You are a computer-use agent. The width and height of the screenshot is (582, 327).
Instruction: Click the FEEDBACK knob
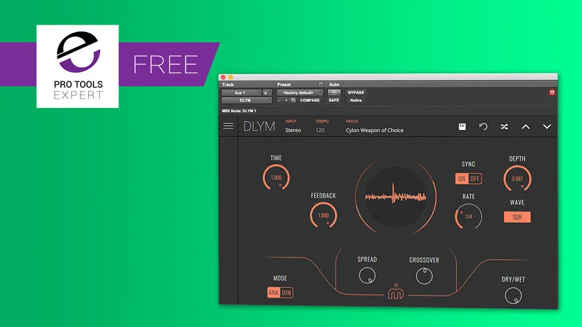click(x=323, y=215)
